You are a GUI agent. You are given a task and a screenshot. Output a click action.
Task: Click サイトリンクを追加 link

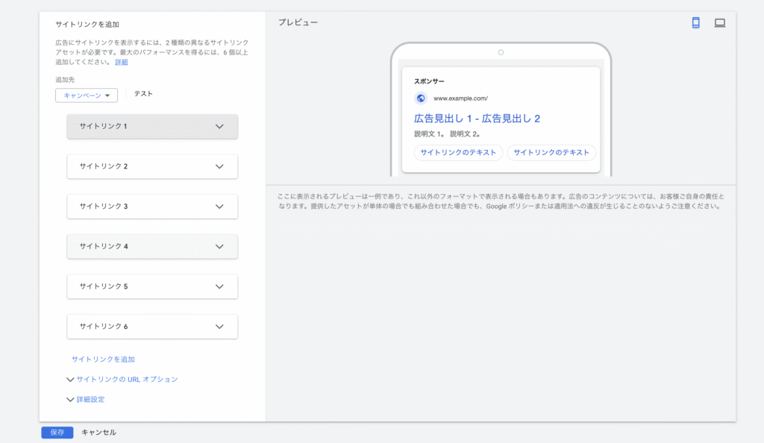(x=103, y=359)
